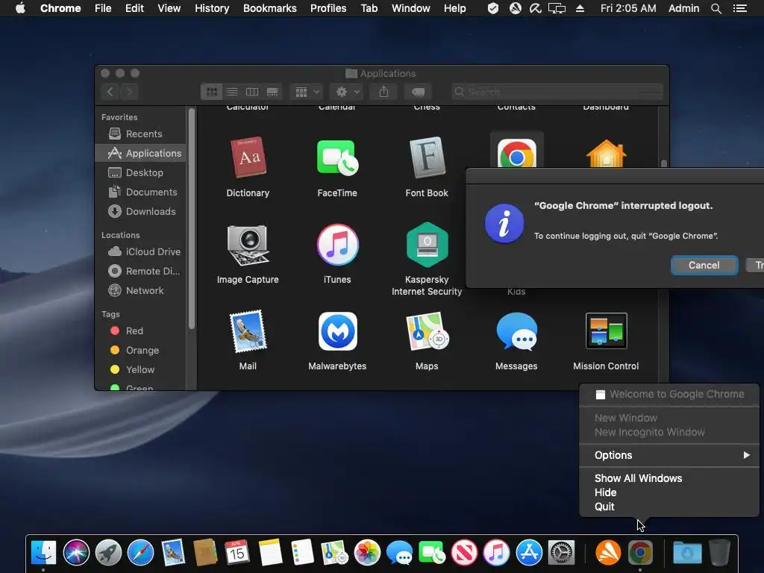
Task: Open the Finder action gear menu
Action: [x=347, y=92]
